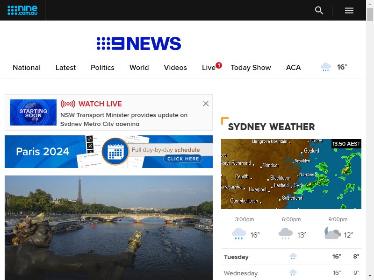This screenshot has width=374, height=280.
Task: Click the SYDNEY WEATHER heading
Action: click(272, 127)
